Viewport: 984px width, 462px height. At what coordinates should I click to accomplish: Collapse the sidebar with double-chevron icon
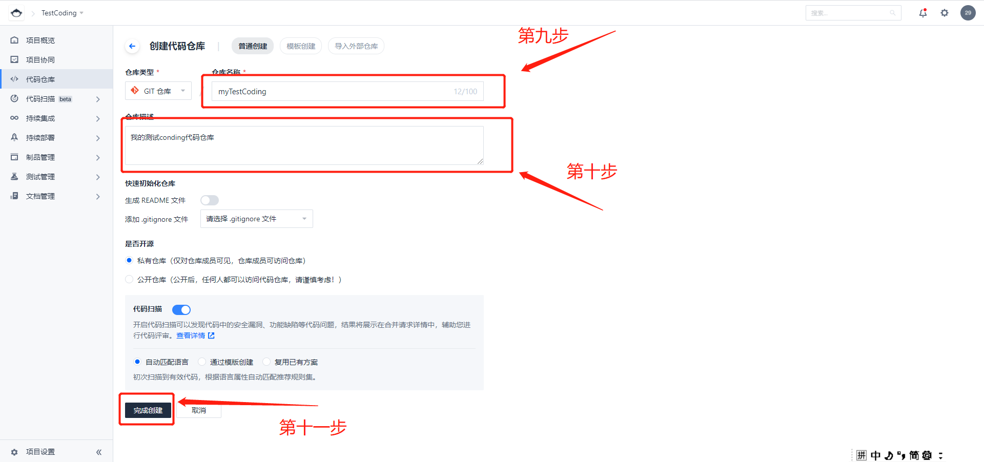(x=99, y=452)
